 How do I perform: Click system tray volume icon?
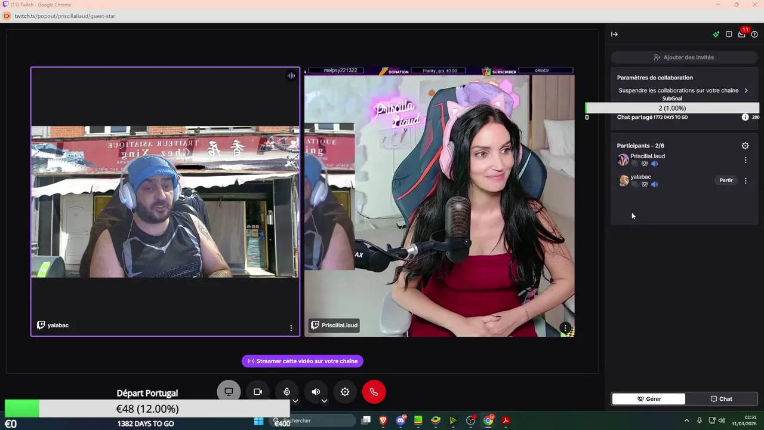722,420
